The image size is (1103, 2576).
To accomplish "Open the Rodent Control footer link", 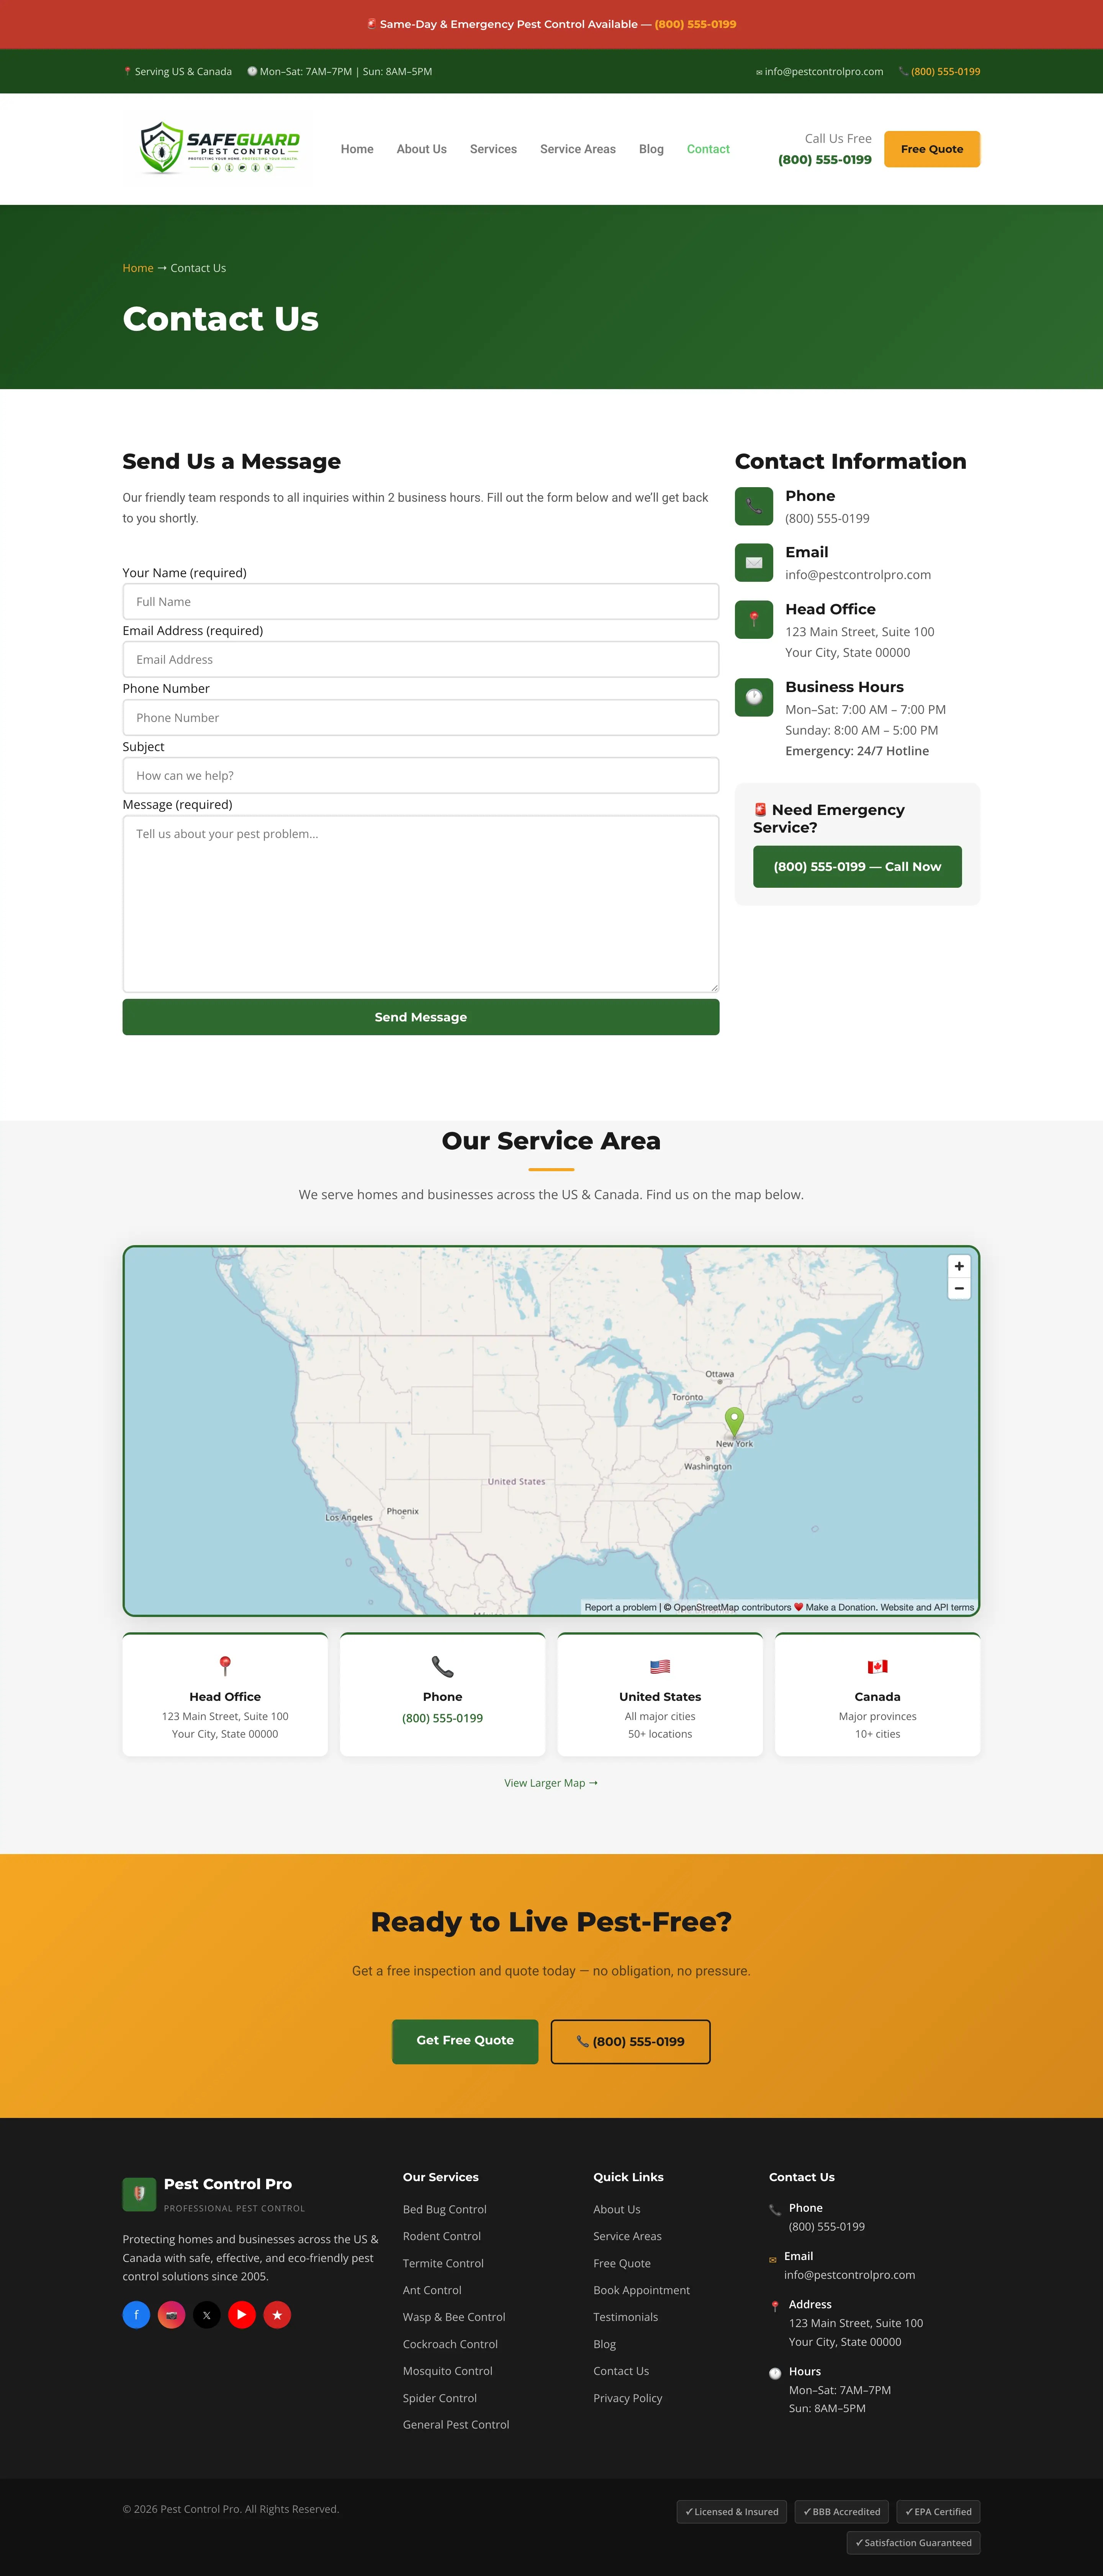I will [442, 2236].
